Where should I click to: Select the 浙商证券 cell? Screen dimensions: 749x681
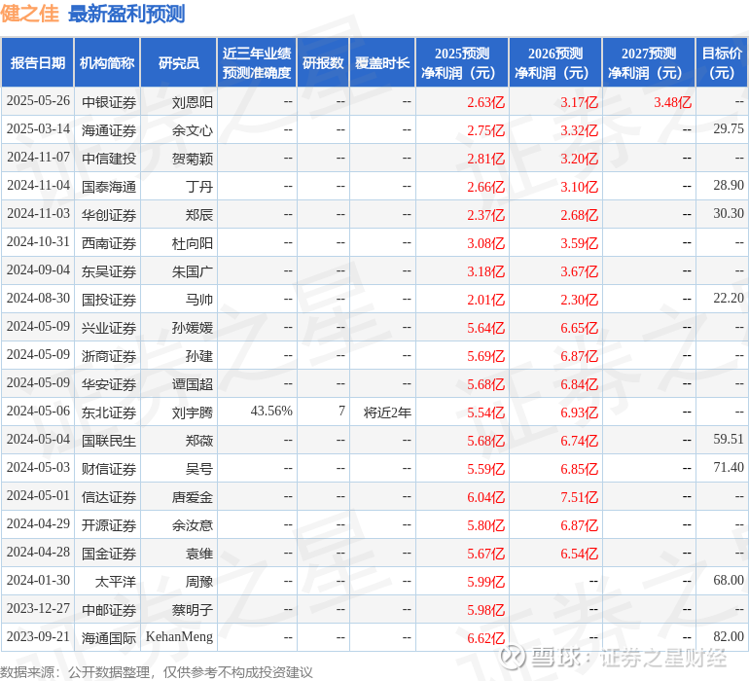coord(109,356)
